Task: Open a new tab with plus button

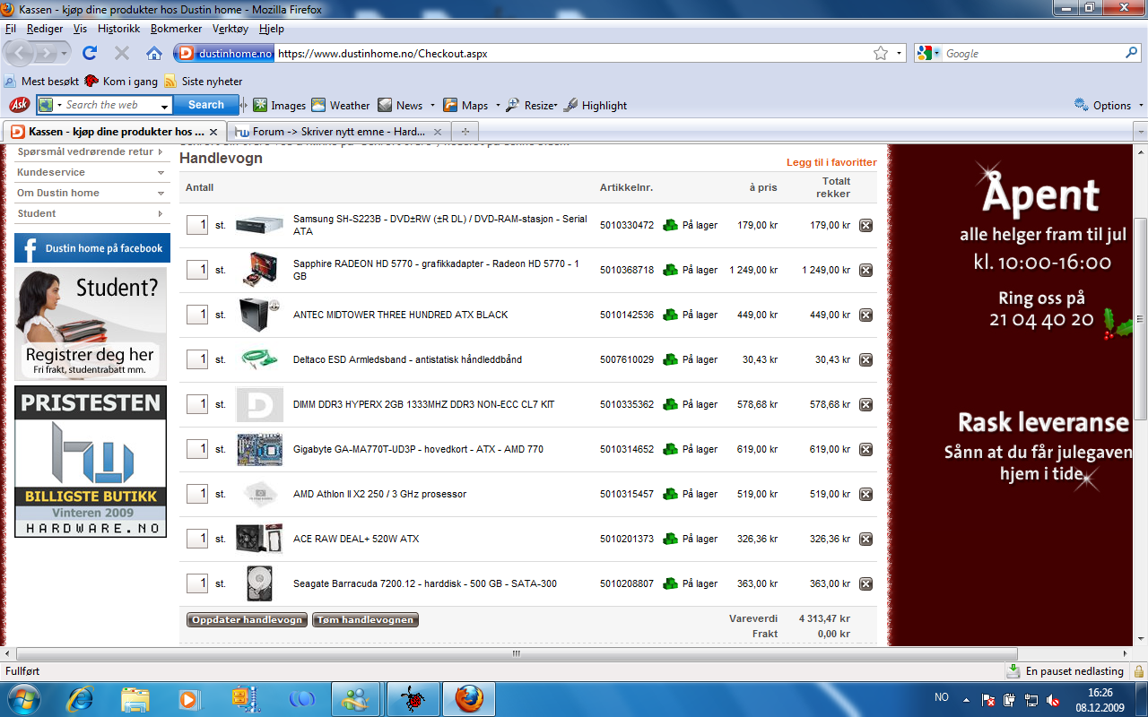Action: (x=465, y=131)
